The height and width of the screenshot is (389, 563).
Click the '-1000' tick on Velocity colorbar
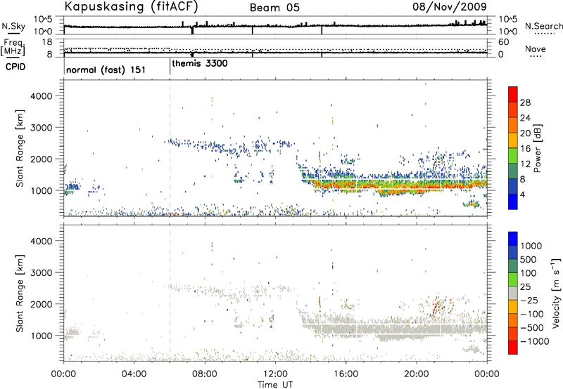click(x=535, y=341)
